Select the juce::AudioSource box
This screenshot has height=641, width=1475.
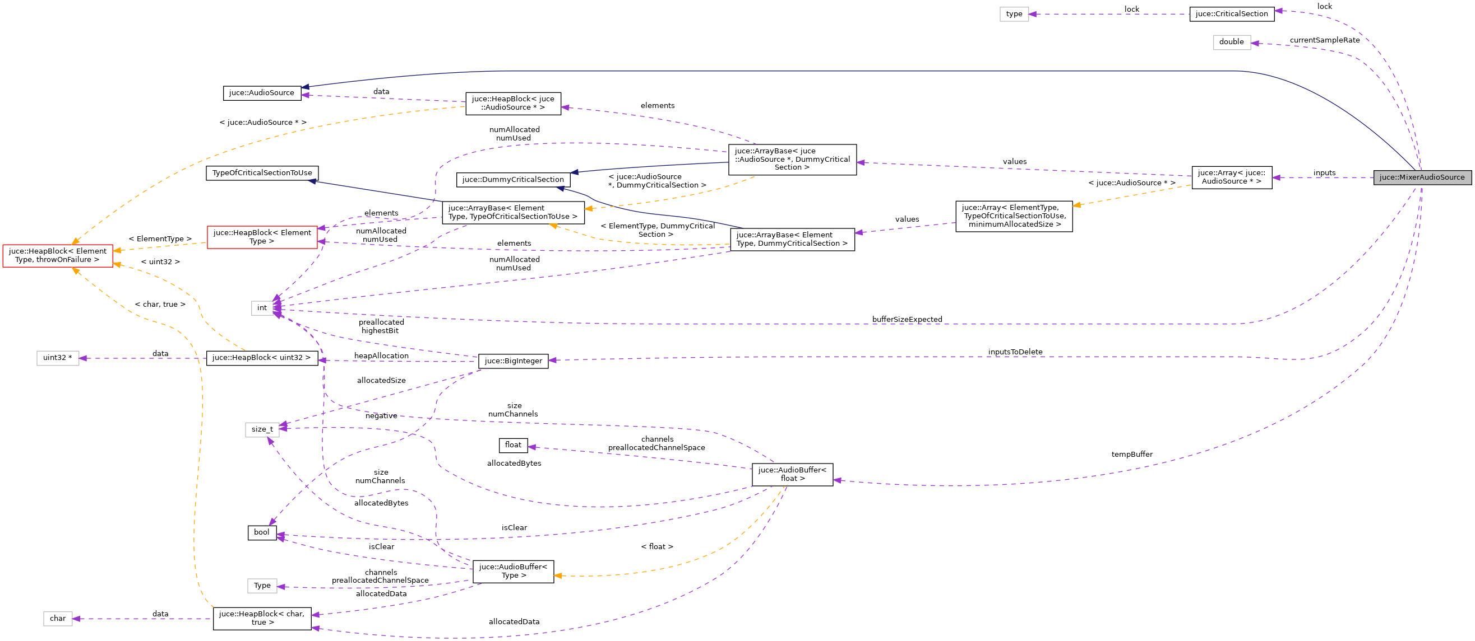pos(262,92)
